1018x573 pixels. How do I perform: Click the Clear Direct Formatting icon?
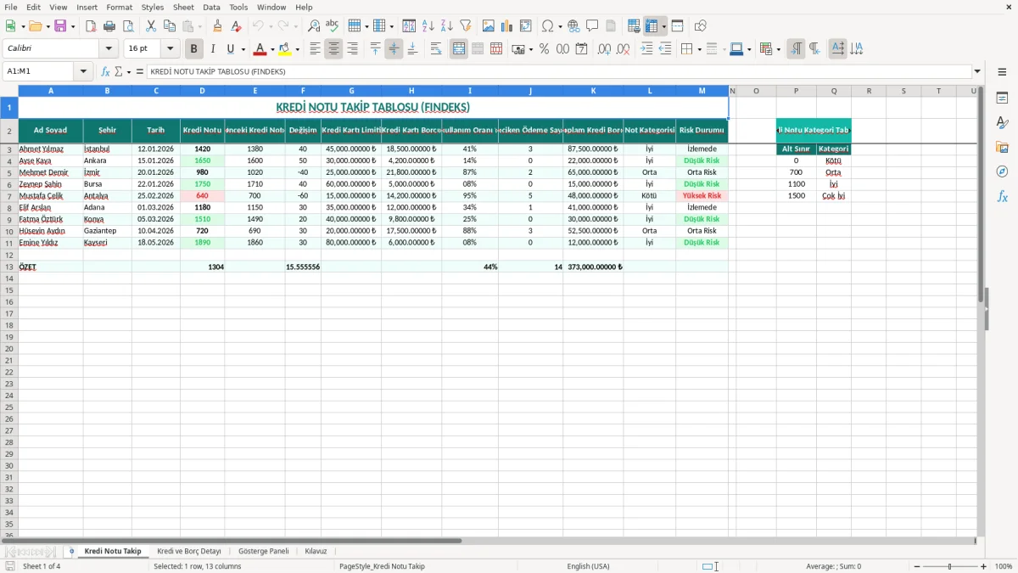(236, 26)
